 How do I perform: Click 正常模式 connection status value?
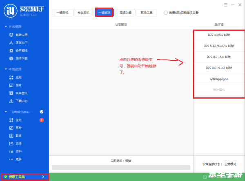[x=230, y=164]
